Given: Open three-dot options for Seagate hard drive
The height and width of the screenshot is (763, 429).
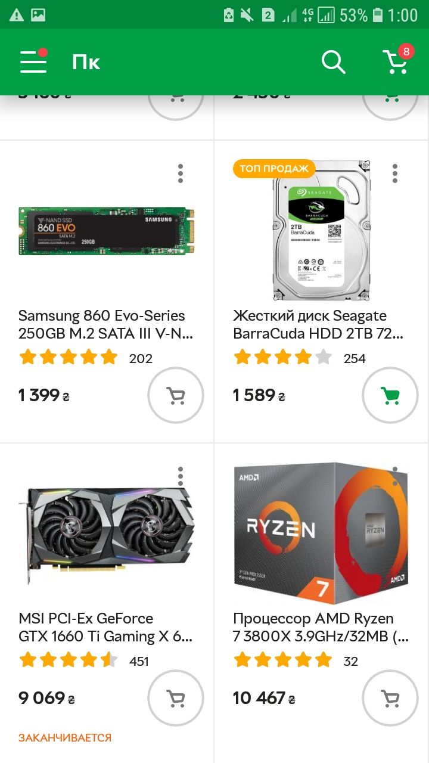Looking at the screenshot, I should [x=395, y=173].
